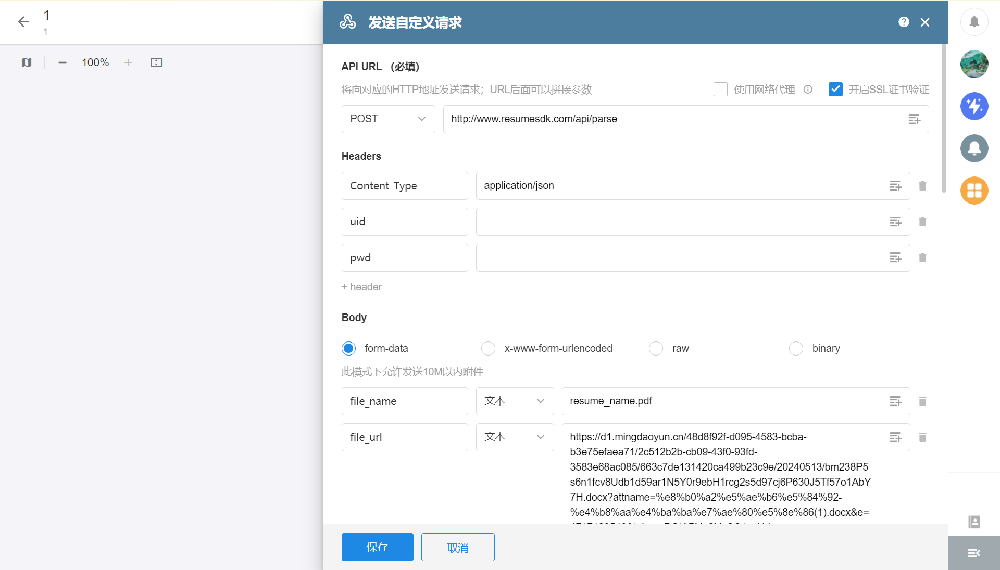This screenshot has height=570, width=1000.
Task: Open the purple lightning assistant icon
Action: tap(974, 106)
